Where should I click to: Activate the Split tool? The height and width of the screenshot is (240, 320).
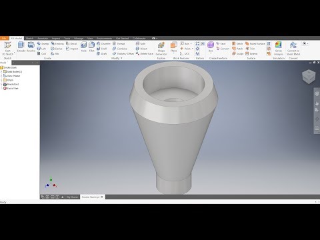point(141,43)
